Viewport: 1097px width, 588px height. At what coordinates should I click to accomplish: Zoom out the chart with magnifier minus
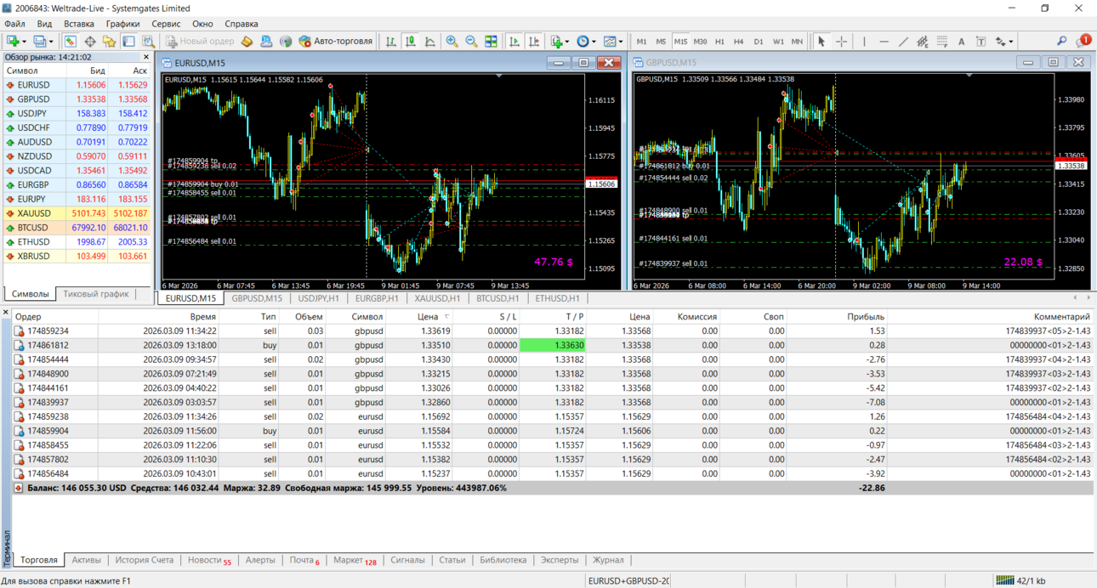[x=471, y=41]
